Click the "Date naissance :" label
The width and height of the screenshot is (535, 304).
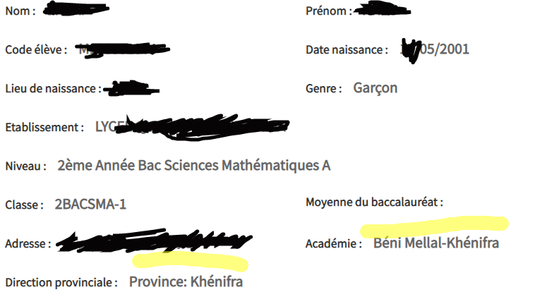click(347, 50)
